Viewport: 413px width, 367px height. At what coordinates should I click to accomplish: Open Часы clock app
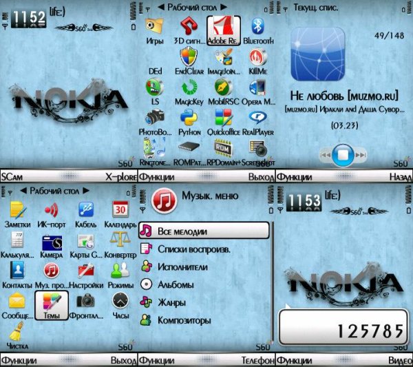[x=120, y=305]
